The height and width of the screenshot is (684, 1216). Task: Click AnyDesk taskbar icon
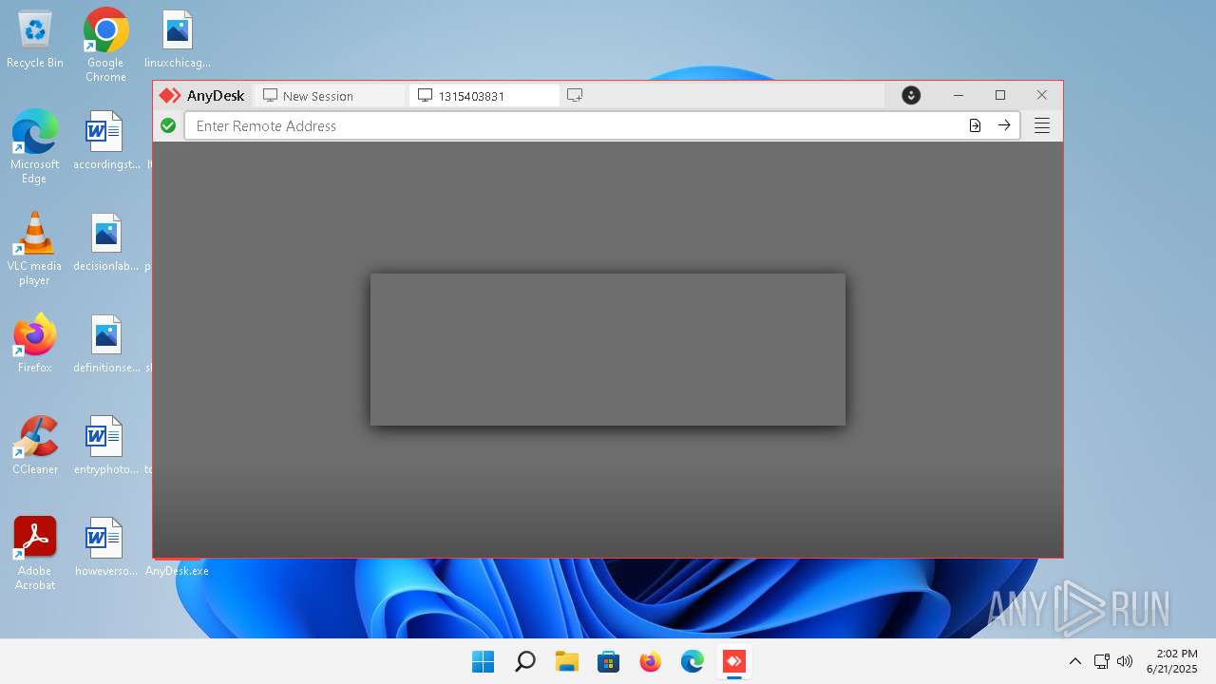point(734,661)
